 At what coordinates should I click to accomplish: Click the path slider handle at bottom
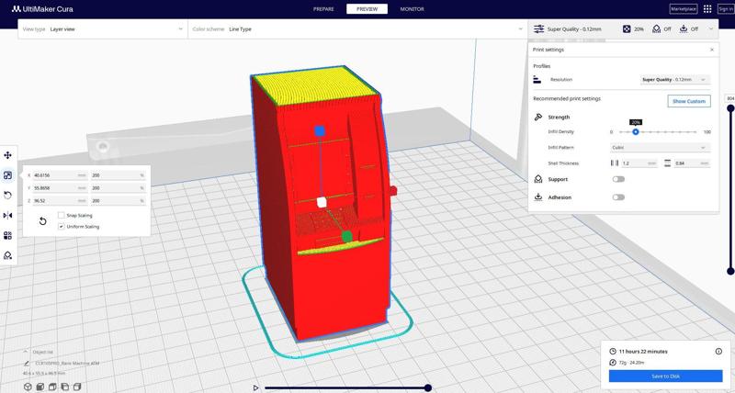[x=428, y=387]
